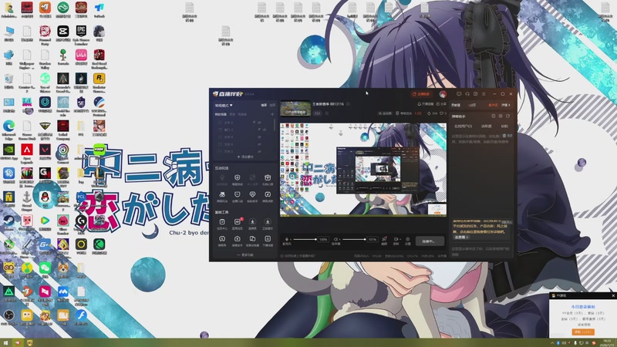Clear danmaku with trash icon
Viewport: 617px width, 347px height.
(504, 136)
